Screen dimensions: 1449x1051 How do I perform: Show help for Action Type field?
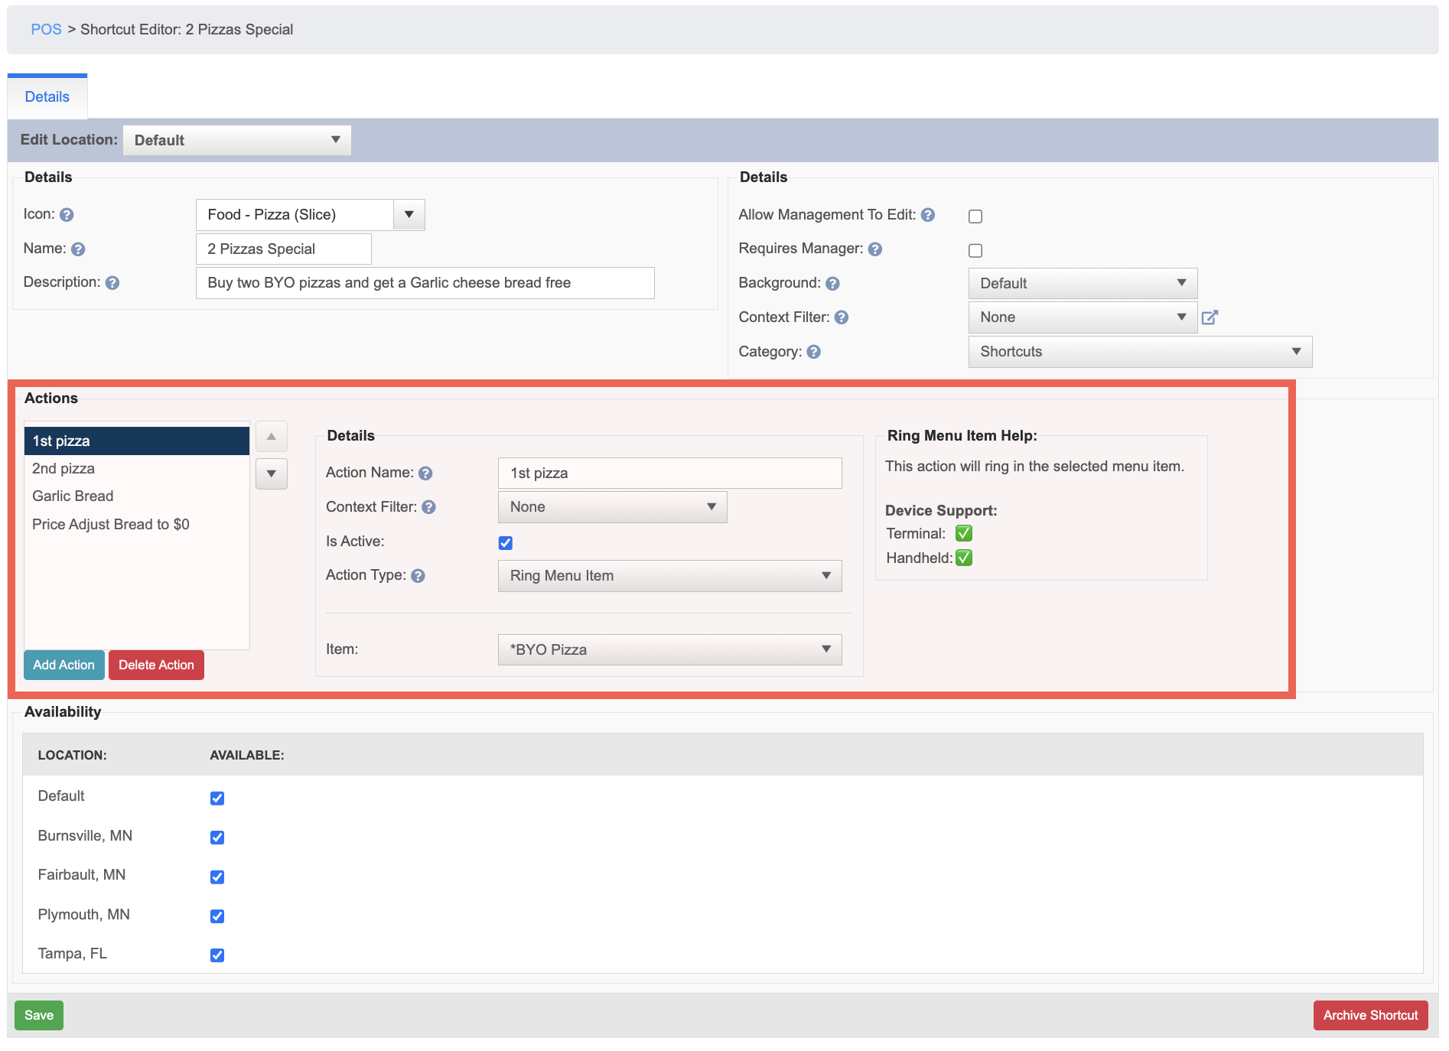pos(418,576)
